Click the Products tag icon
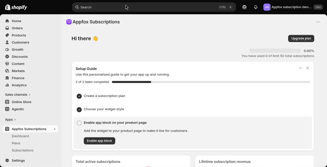 (x=7, y=35)
